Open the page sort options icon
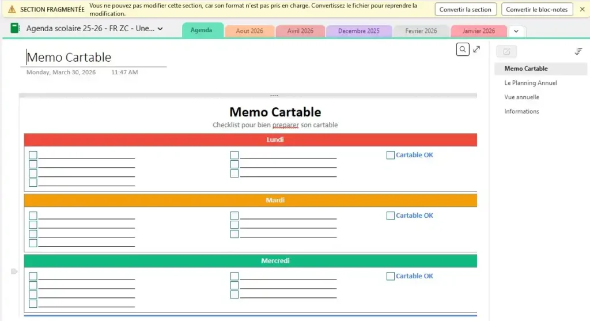The height and width of the screenshot is (321, 590). point(578,51)
